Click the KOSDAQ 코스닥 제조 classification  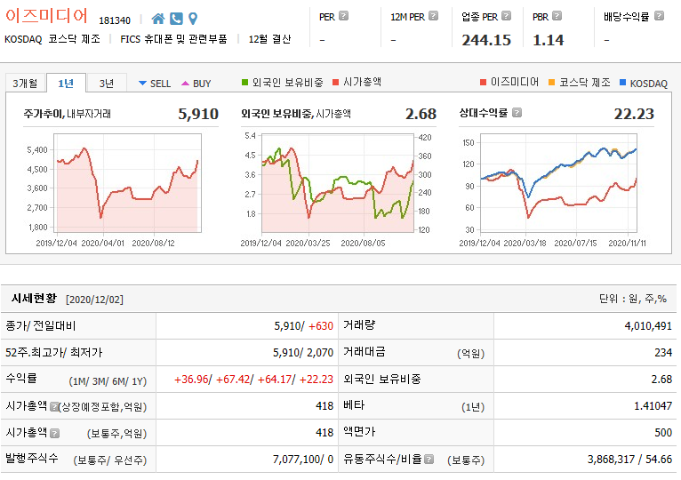point(52,39)
